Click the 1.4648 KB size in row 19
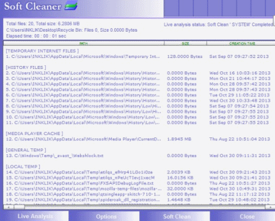Screen dimensions: 275x221 178,200
